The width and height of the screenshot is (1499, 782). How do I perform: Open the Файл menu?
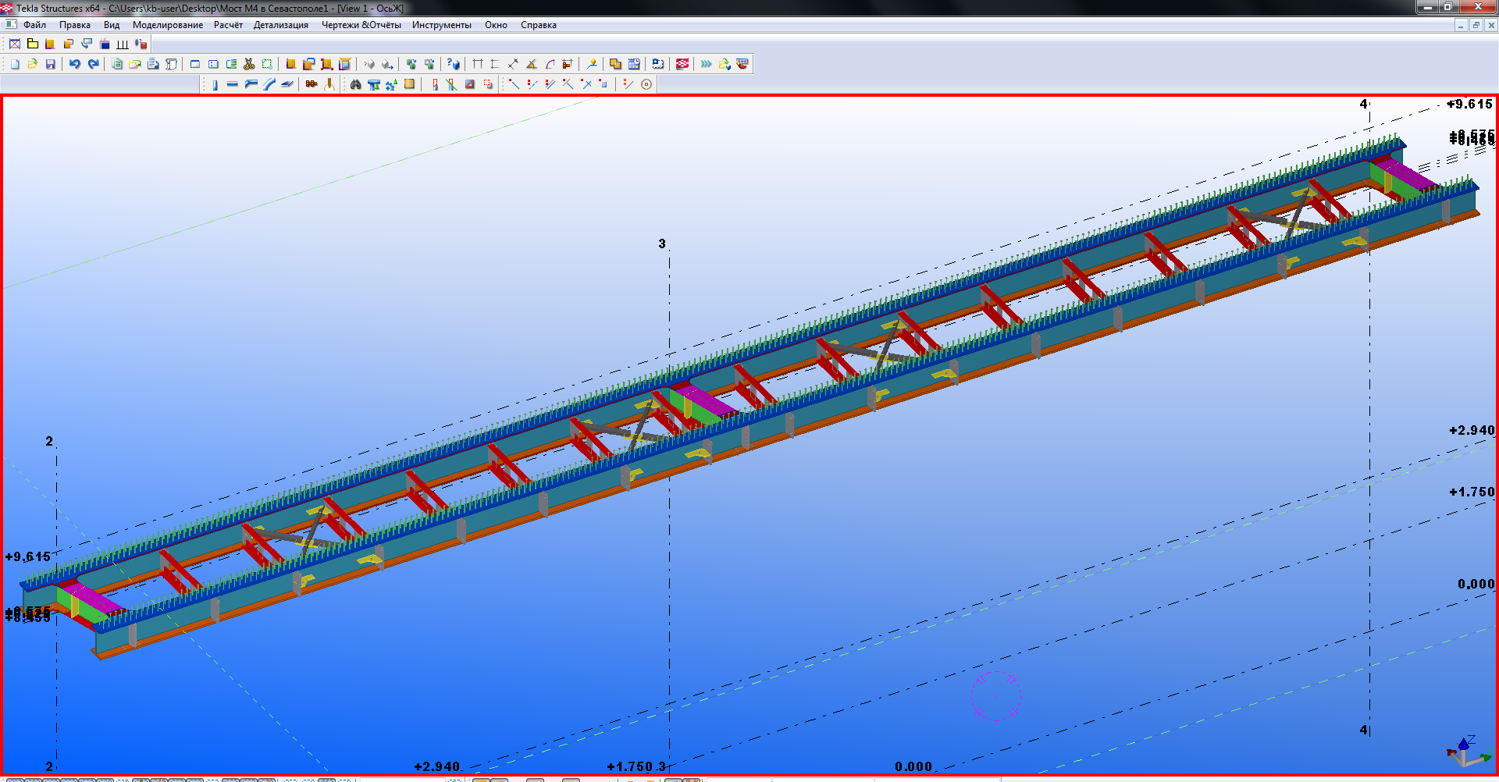pos(34,25)
